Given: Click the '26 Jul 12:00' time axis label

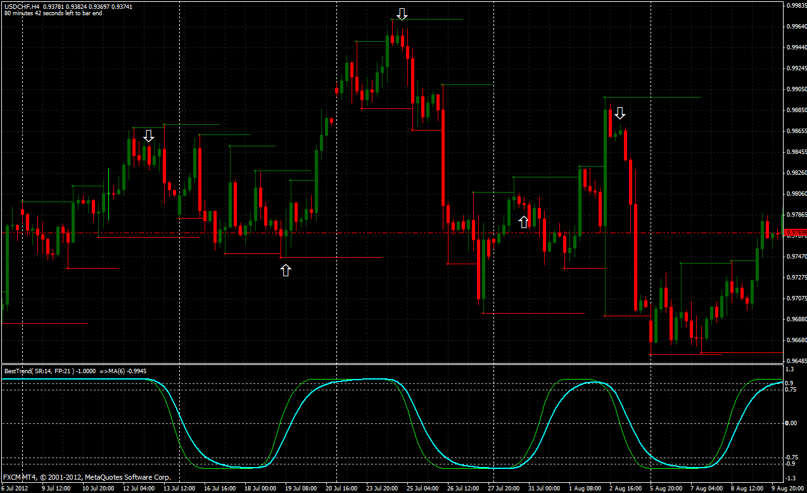Looking at the screenshot, I should [462, 489].
